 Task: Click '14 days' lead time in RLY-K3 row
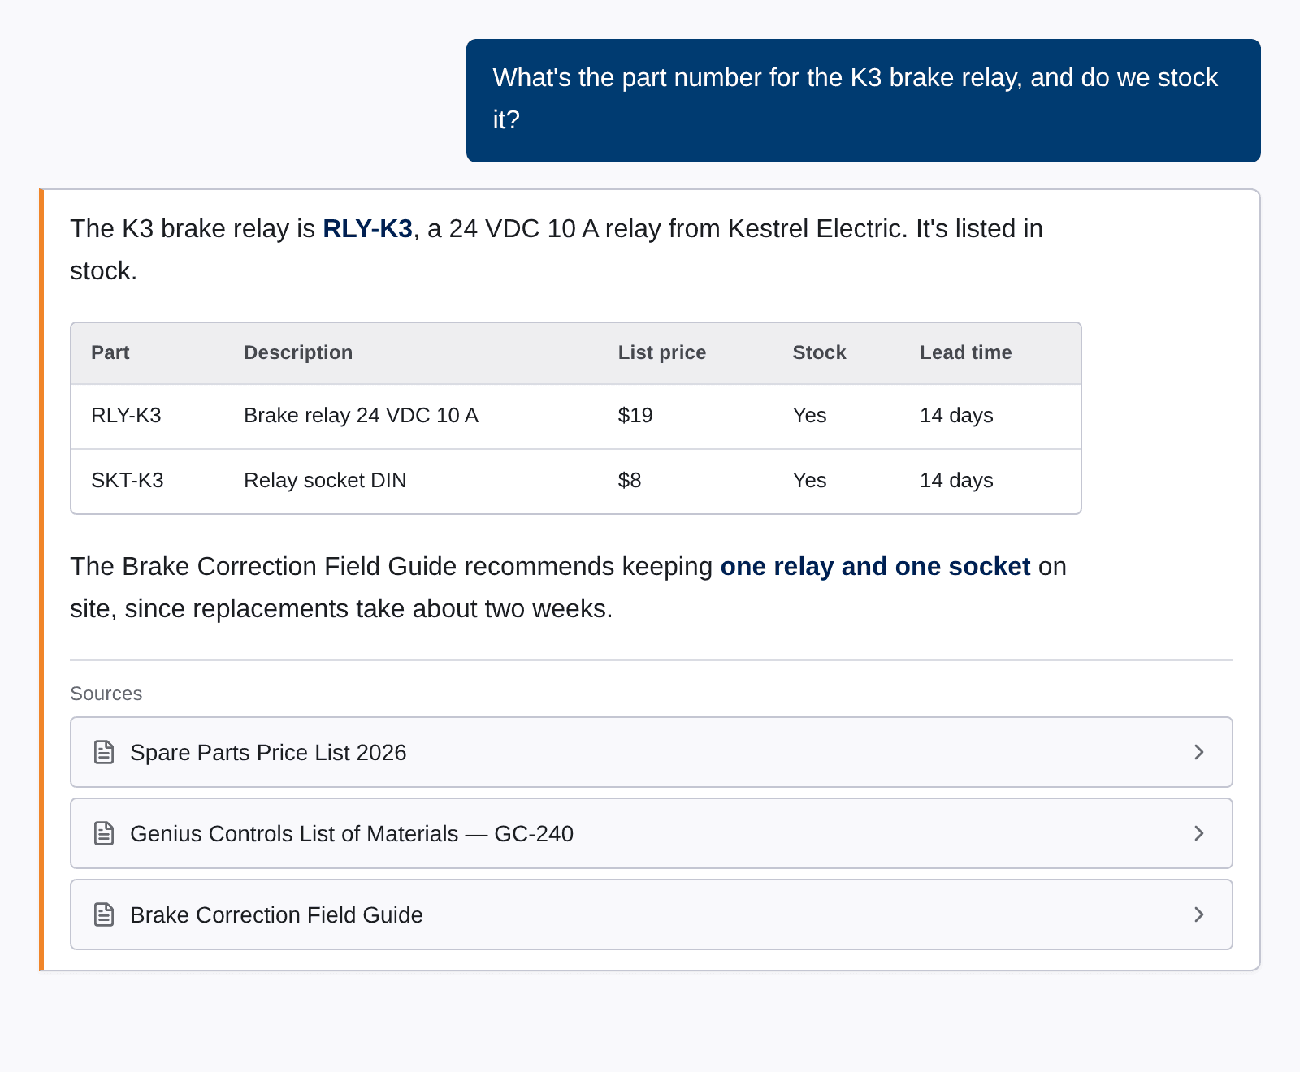(956, 416)
